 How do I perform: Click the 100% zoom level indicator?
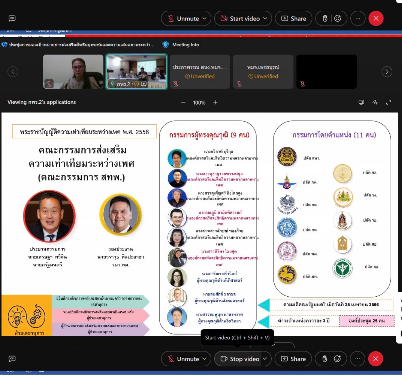(x=199, y=102)
